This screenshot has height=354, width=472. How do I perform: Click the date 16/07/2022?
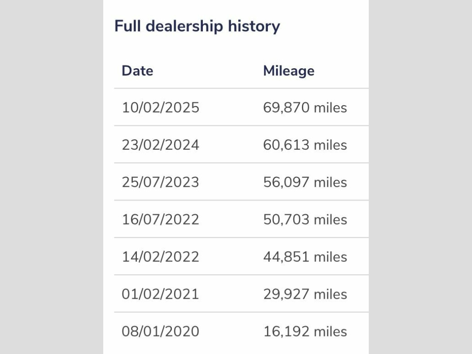(x=160, y=219)
